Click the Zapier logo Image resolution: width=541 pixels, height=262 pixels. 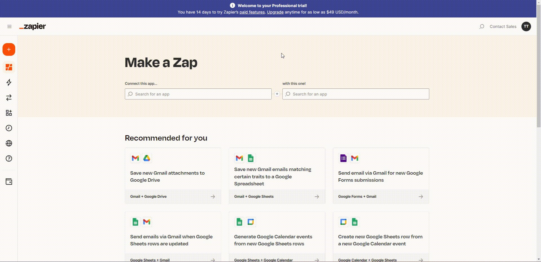click(32, 26)
